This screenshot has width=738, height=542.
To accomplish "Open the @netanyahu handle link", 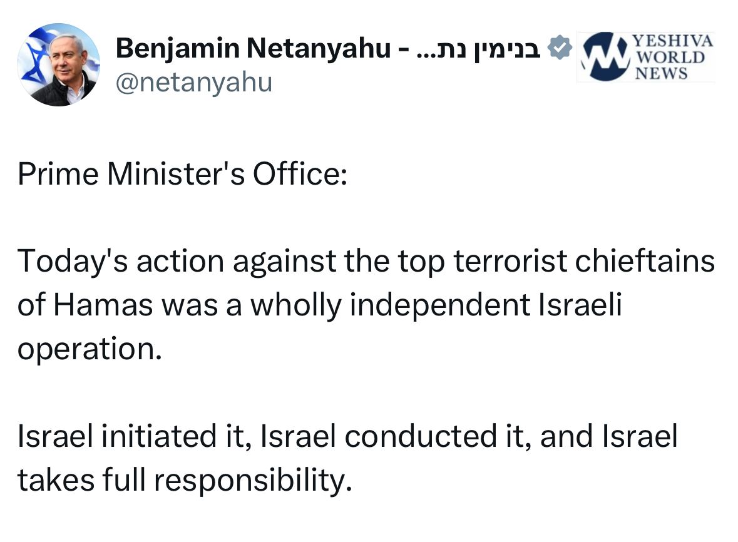I will click(x=194, y=82).
